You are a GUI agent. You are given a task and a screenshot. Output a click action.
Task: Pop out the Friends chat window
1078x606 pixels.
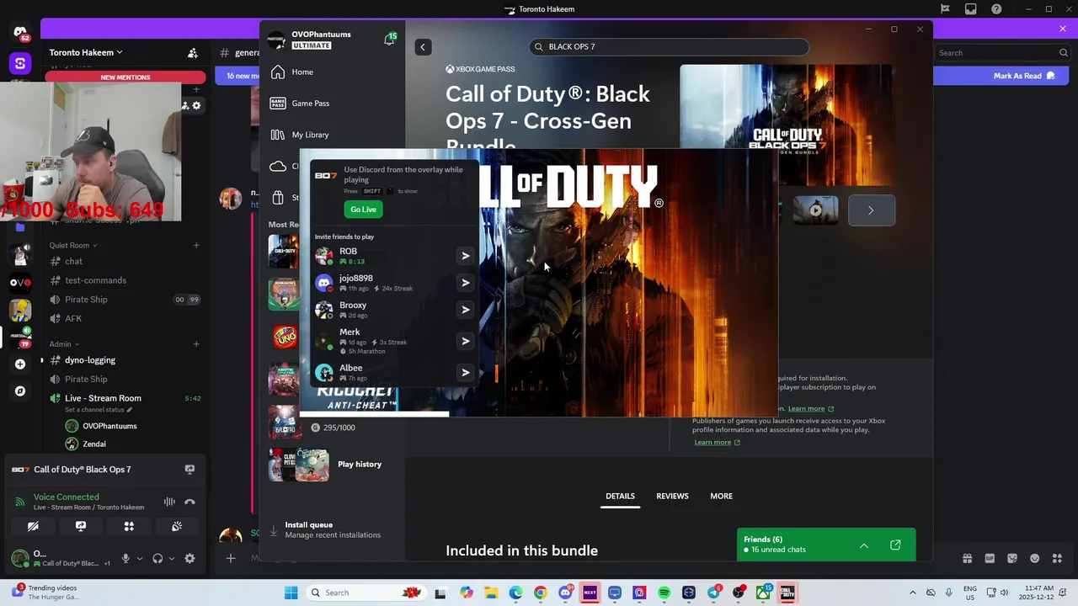tap(895, 545)
